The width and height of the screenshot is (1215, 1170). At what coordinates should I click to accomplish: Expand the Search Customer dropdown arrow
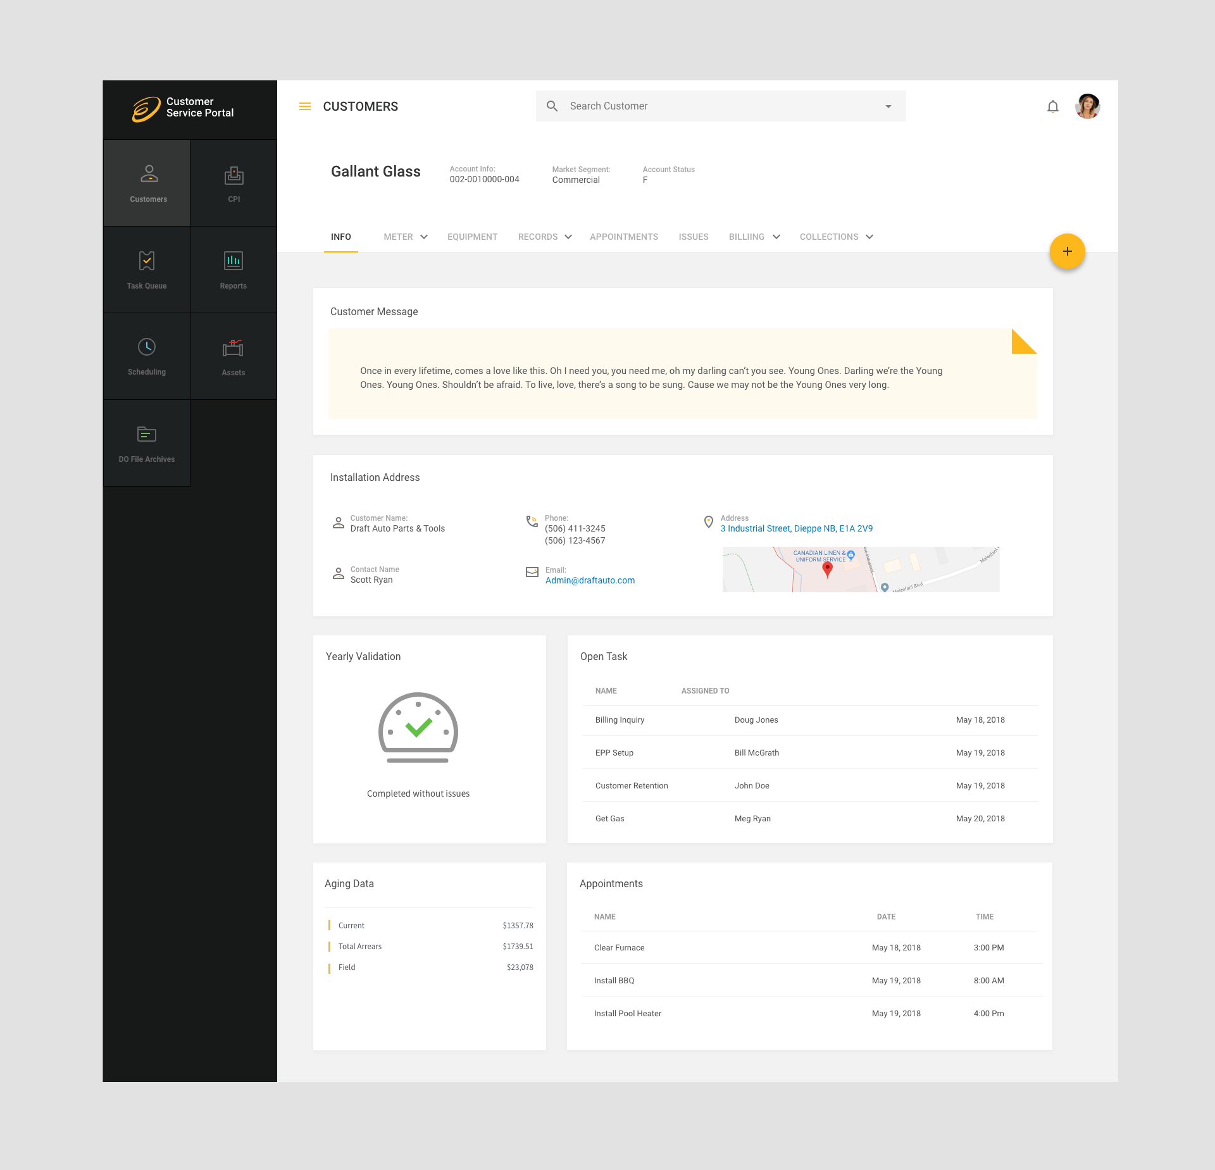point(888,106)
